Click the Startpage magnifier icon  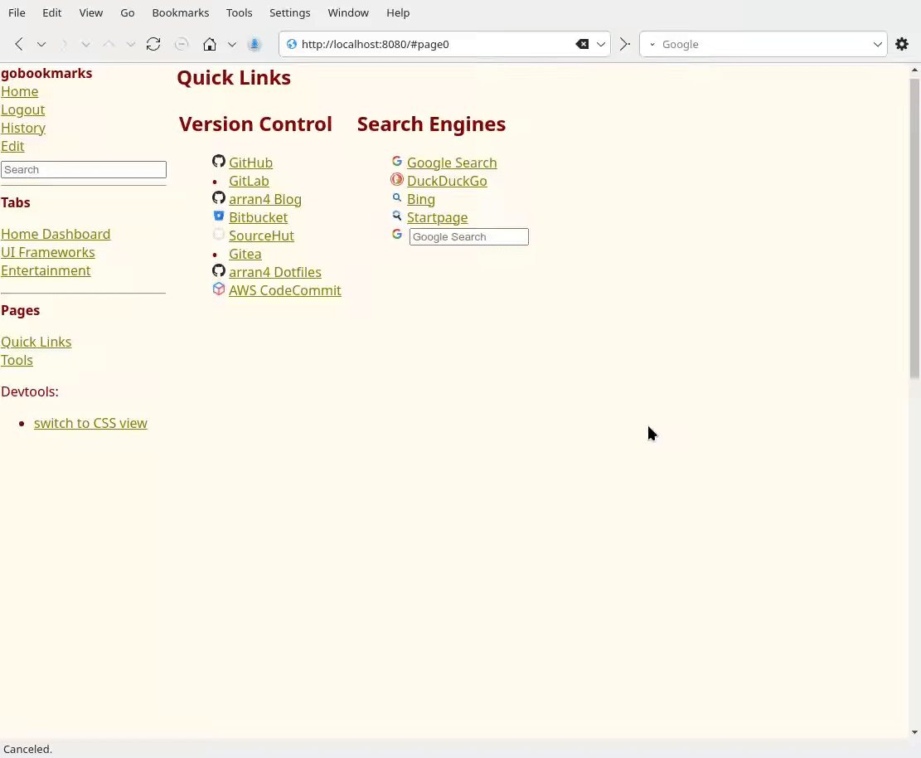[x=397, y=216]
